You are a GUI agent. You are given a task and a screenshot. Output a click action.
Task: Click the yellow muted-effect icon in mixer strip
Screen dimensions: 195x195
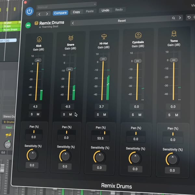pos(8,135)
